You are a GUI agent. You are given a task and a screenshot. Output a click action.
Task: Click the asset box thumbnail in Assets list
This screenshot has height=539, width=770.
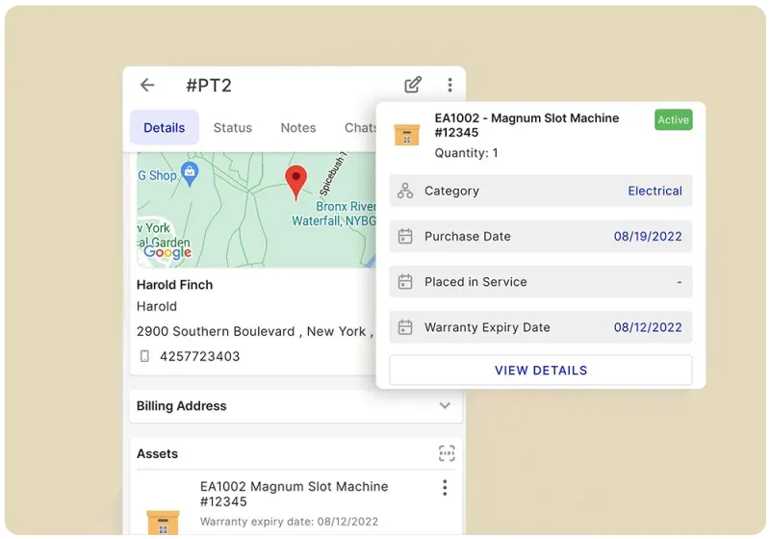[163, 523]
